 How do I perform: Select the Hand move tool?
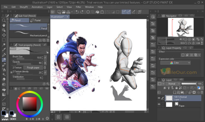(4, 25)
